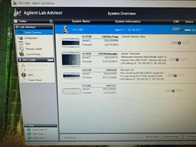This screenshot has width=196, height=147.
Task: Open Logs & Results
Action: [x=33, y=54]
